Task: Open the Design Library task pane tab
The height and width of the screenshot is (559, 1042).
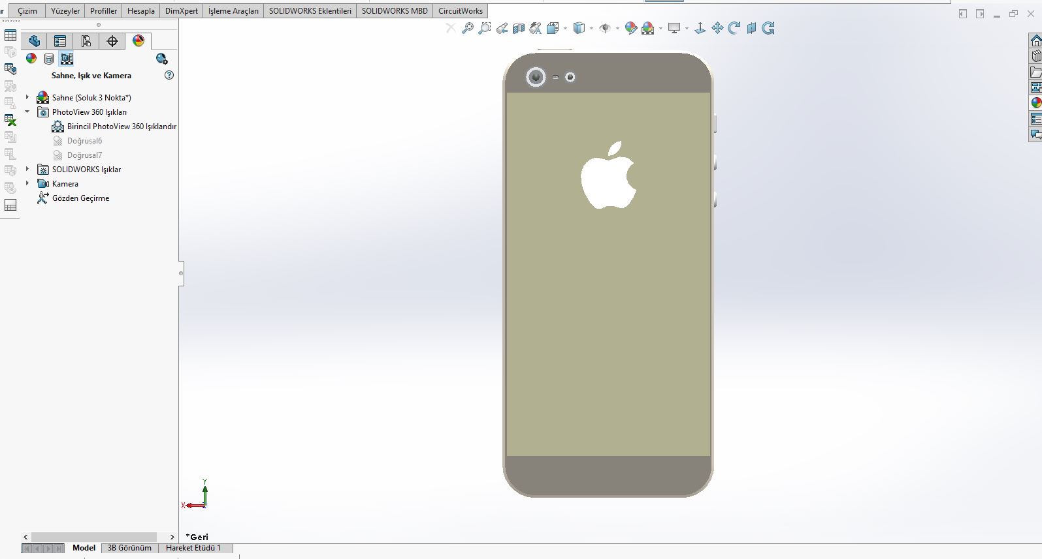Action: point(1036,56)
